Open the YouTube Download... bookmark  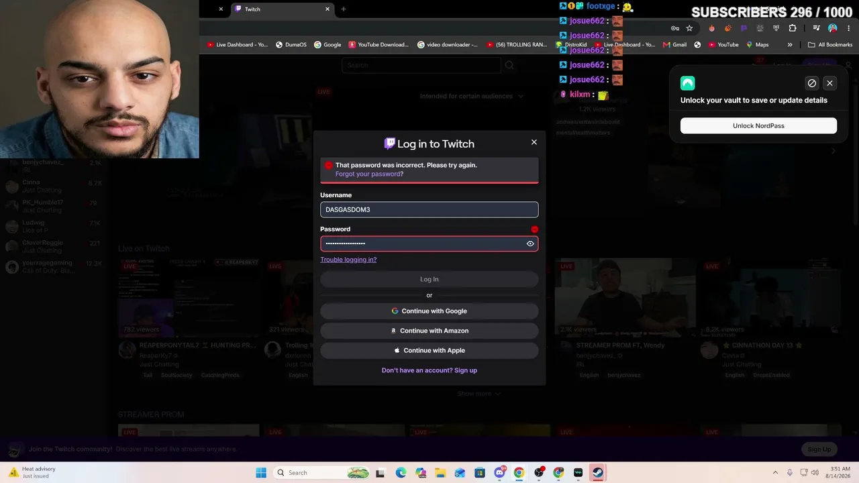[x=378, y=45]
